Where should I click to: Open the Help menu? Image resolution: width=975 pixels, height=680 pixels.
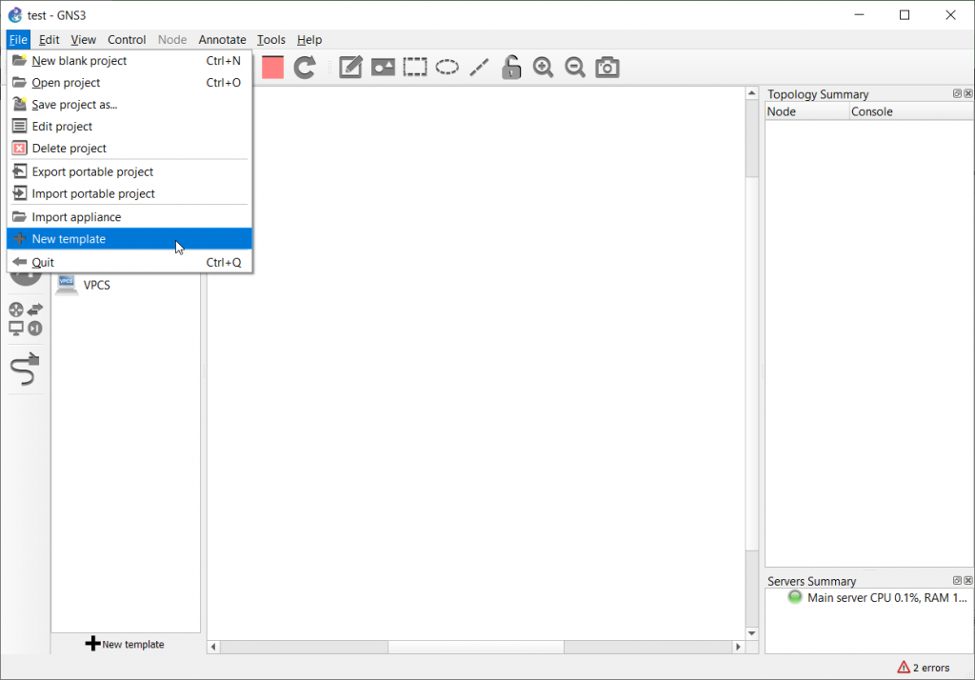pos(309,40)
